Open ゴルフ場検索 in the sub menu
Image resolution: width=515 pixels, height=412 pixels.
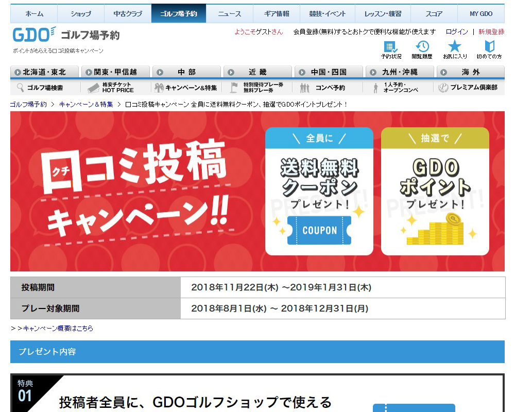point(45,88)
